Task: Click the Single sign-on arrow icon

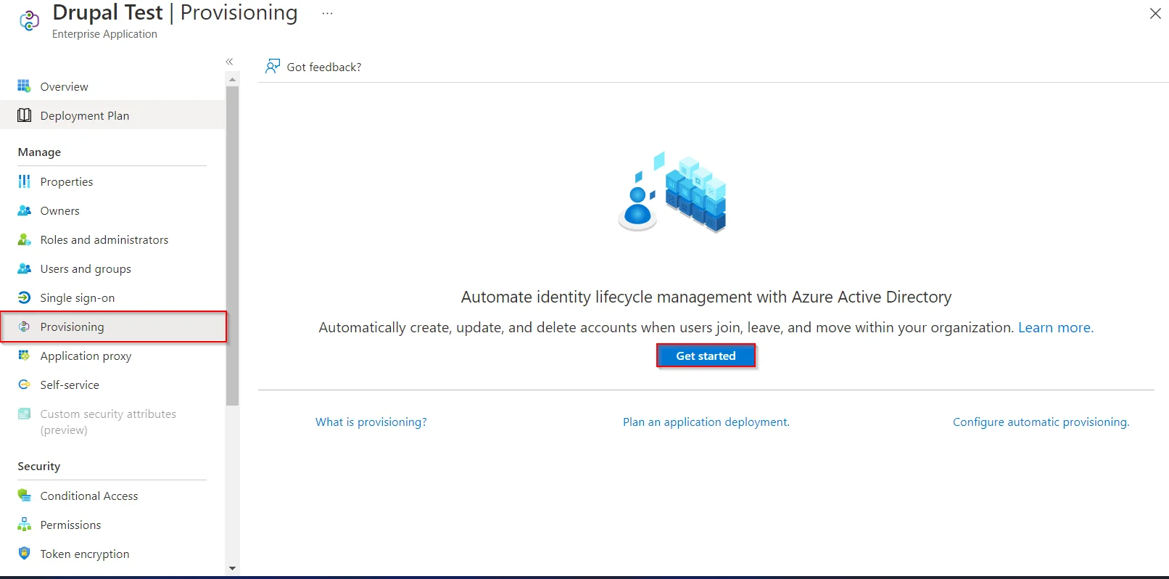Action: [24, 297]
